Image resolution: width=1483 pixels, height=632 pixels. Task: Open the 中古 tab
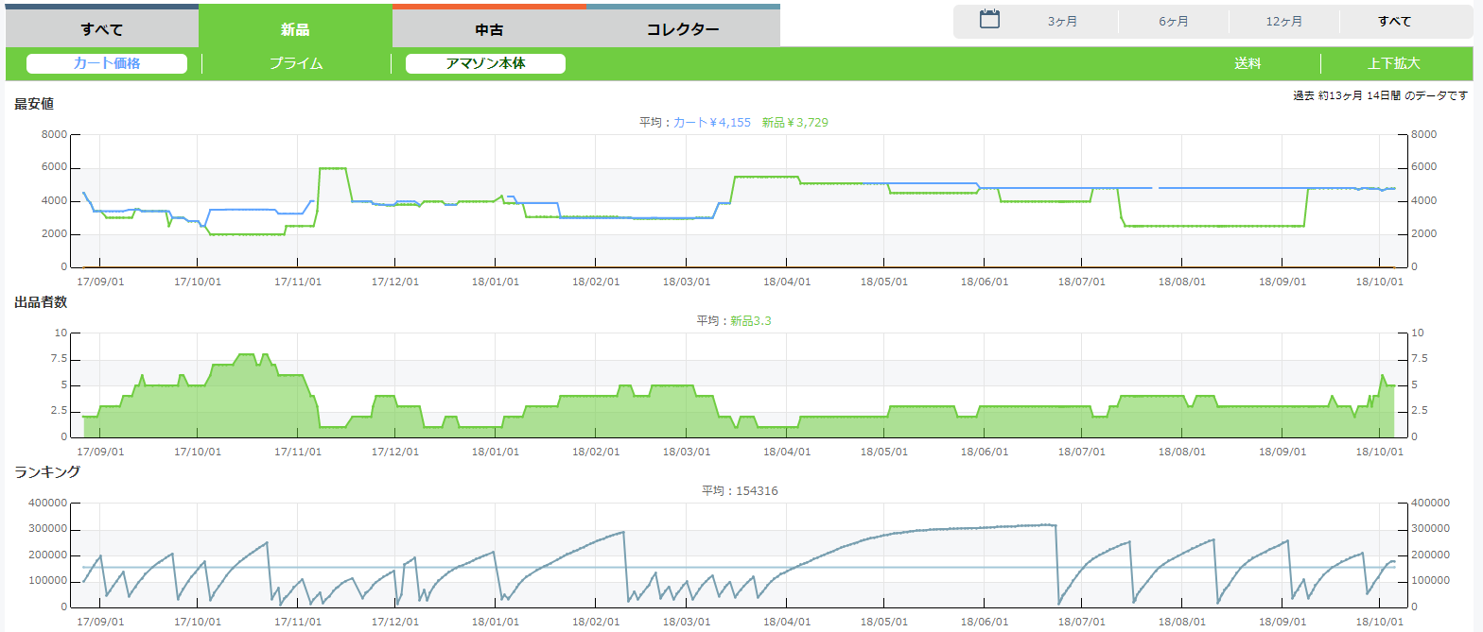[x=489, y=28]
